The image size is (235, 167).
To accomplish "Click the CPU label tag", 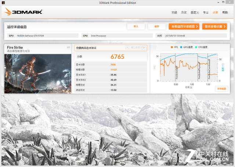I will tap(85, 36).
